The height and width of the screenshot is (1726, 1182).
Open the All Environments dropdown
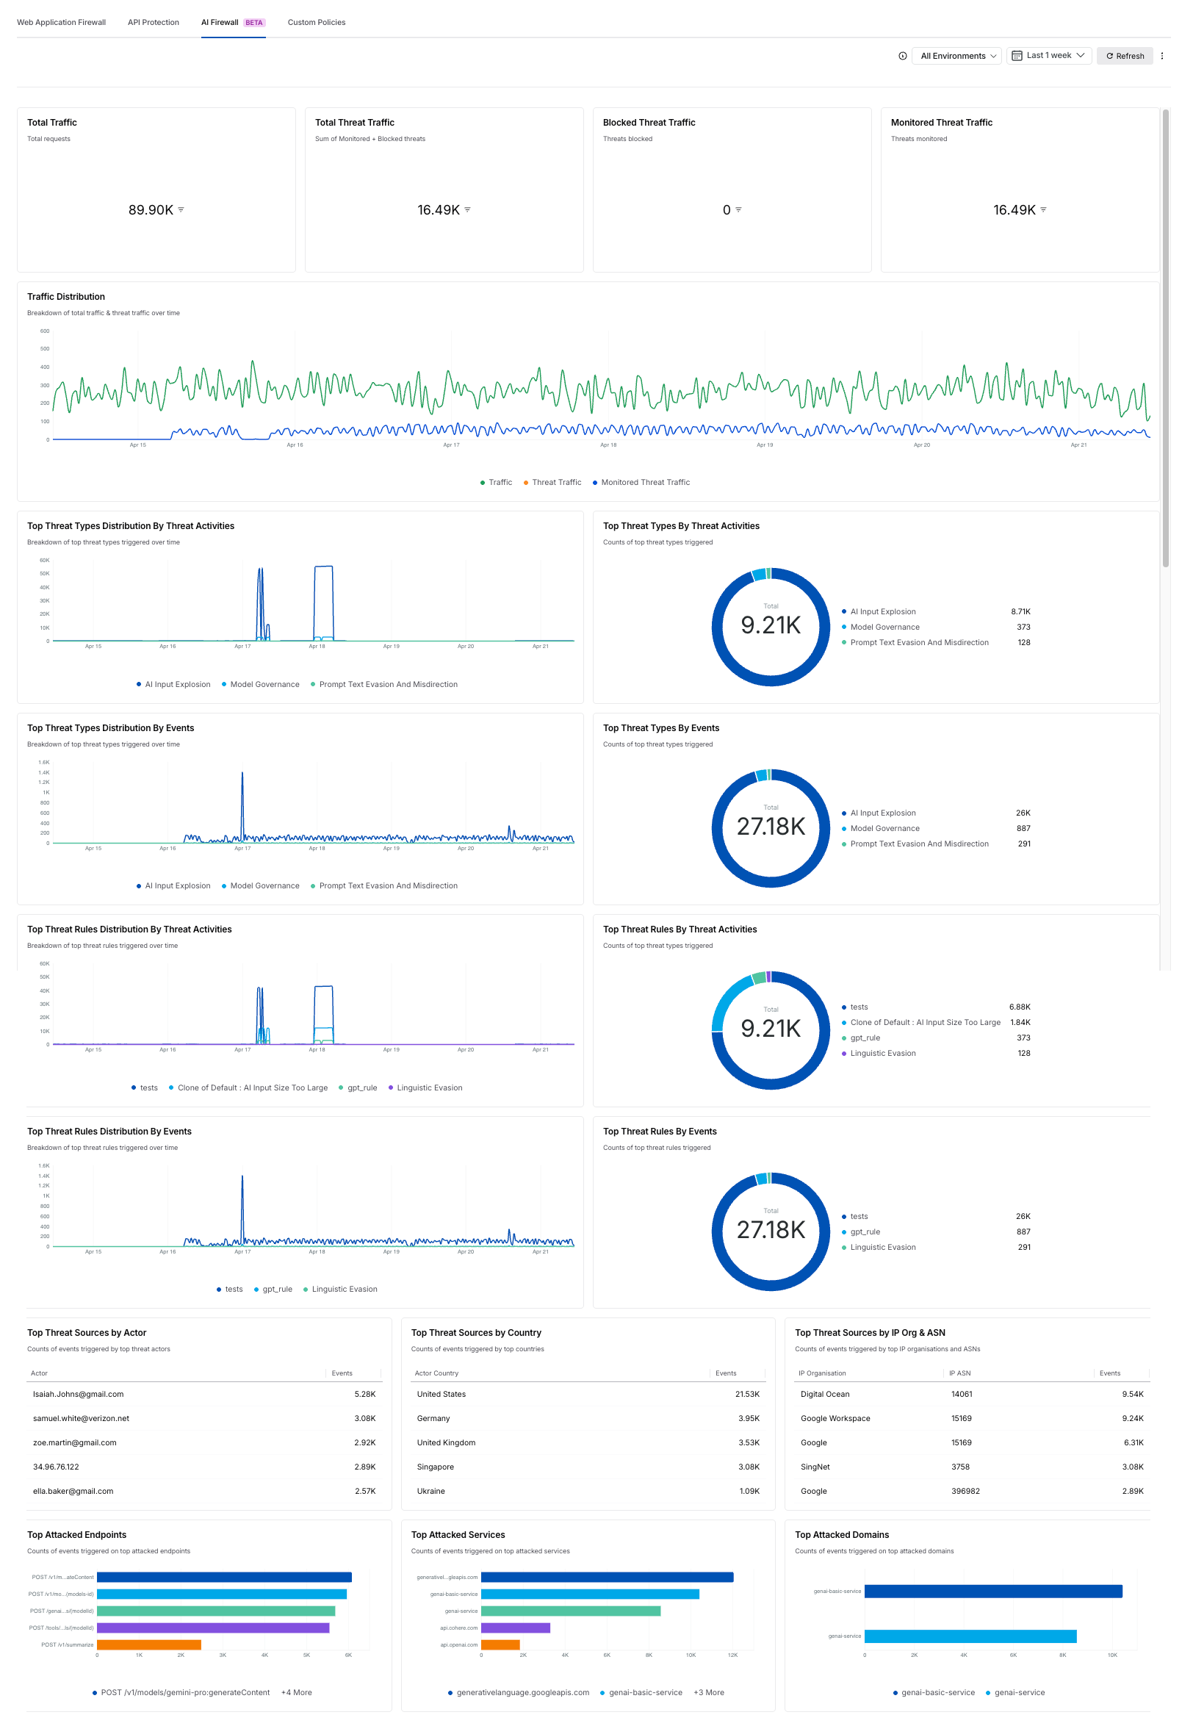957,57
